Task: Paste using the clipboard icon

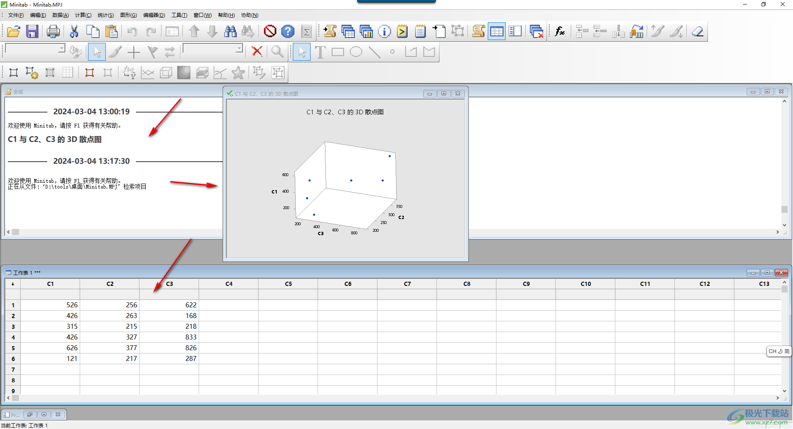Action: click(112, 31)
